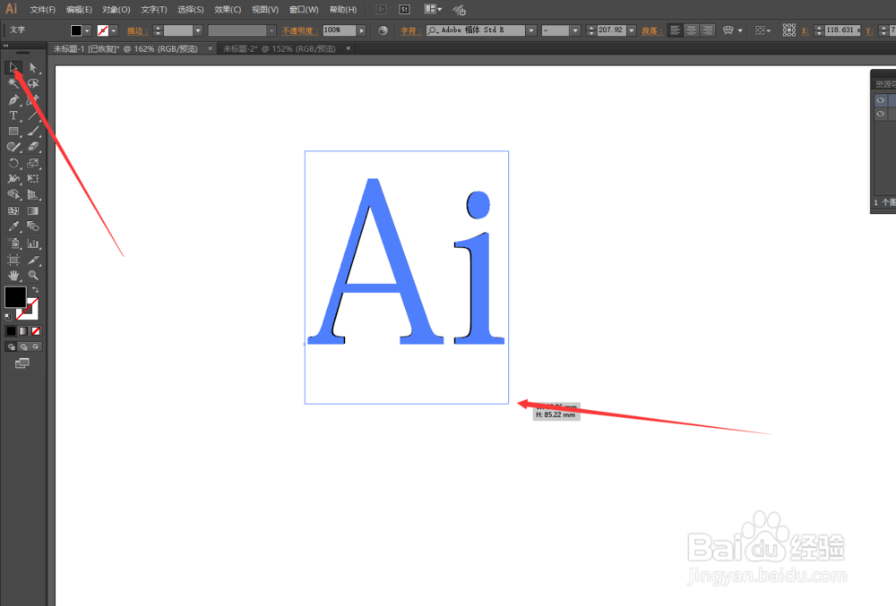Open fill color dropdown in control bar

pyautogui.click(x=87, y=30)
